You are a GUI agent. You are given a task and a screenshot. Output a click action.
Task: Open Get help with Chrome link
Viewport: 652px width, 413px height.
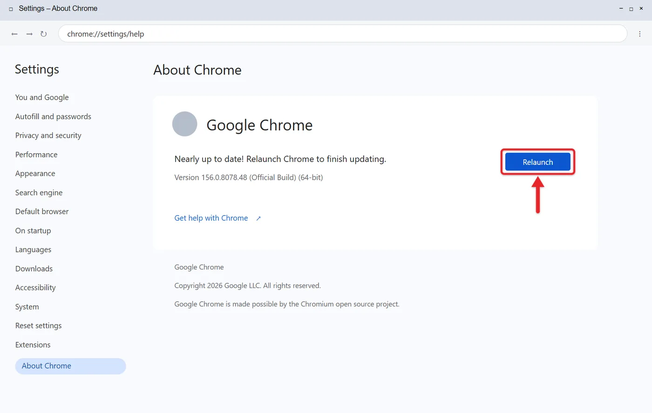pos(211,218)
